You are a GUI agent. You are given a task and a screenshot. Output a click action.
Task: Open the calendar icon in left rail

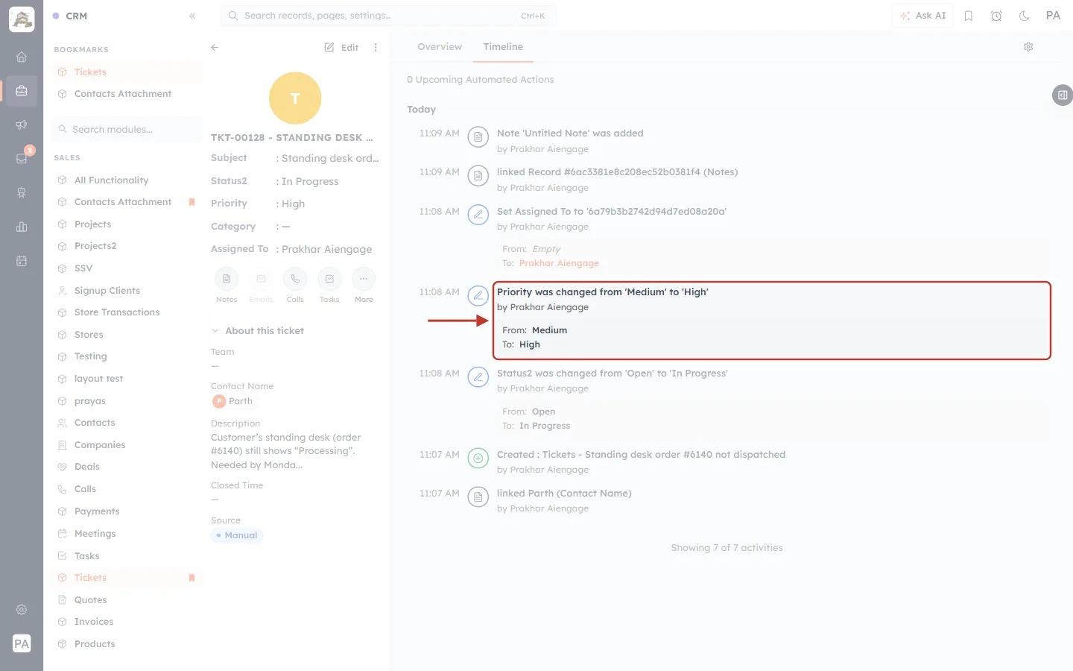coord(22,261)
